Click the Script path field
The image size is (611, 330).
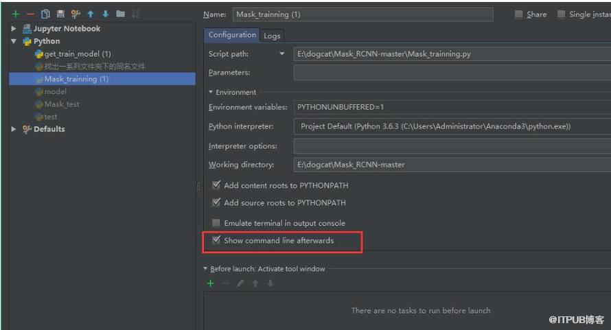click(452, 54)
